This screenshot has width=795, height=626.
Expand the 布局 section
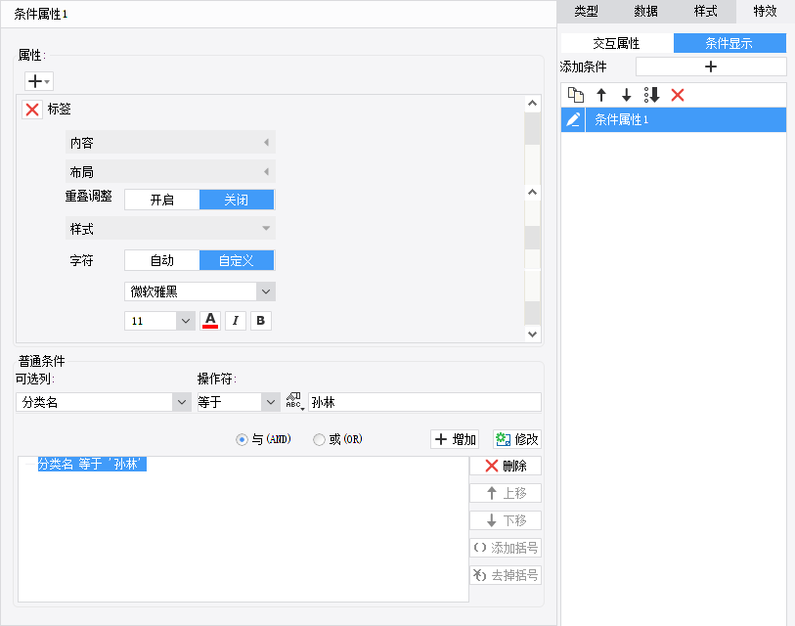pyautogui.click(x=170, y=171)
